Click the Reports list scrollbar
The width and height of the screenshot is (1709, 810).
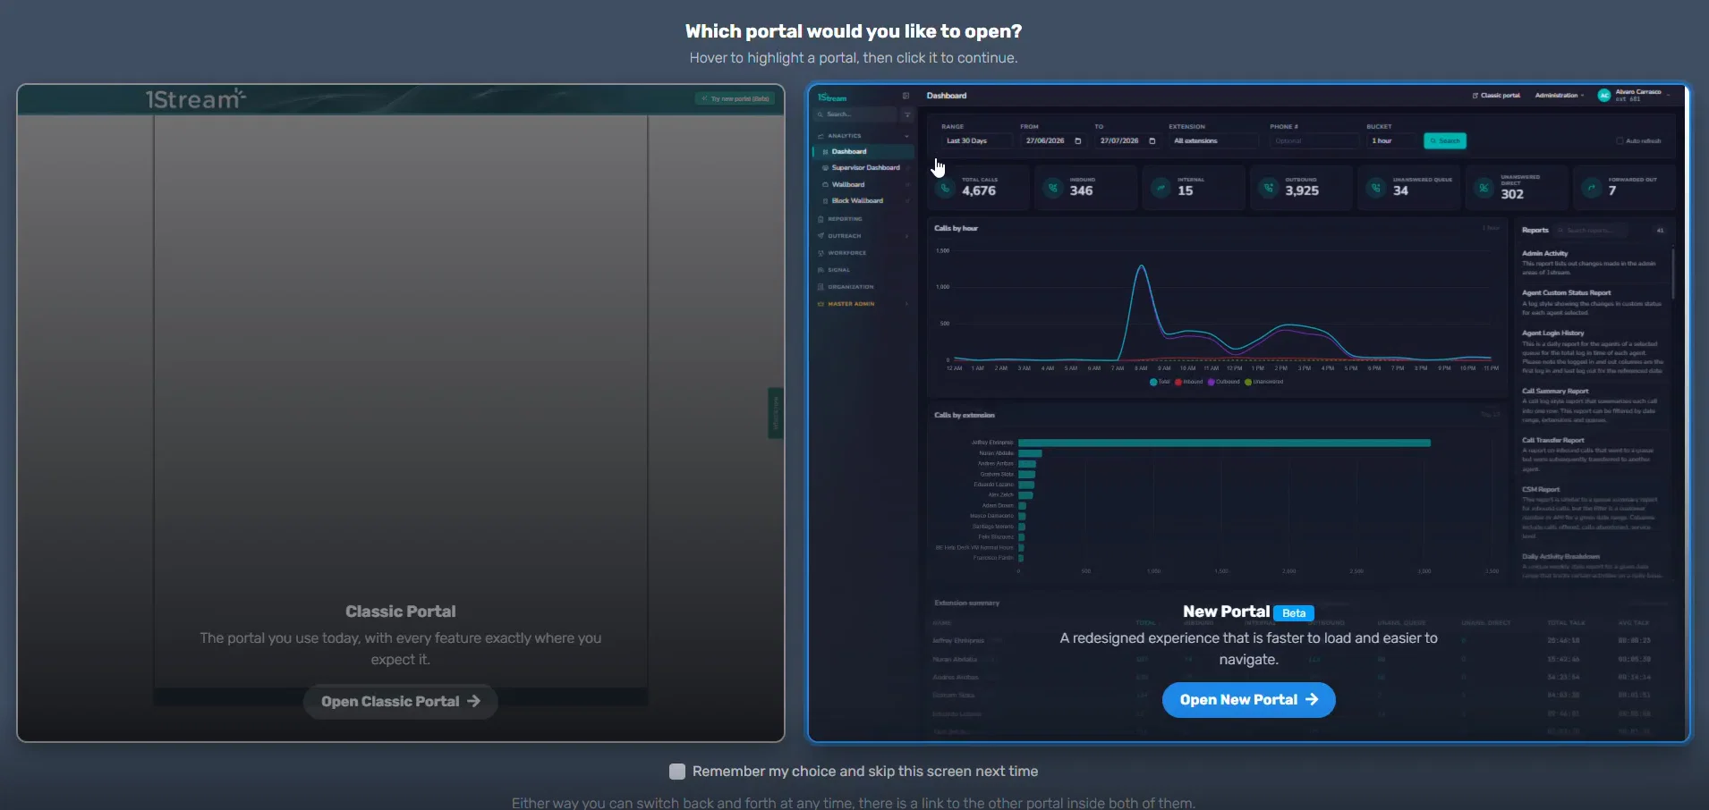(1672, 273)
